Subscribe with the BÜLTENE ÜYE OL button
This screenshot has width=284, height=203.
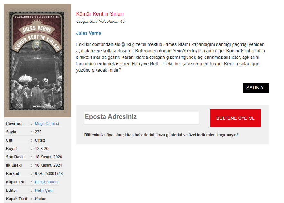(235, 118)
